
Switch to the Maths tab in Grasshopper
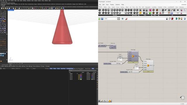pos(105,7)
